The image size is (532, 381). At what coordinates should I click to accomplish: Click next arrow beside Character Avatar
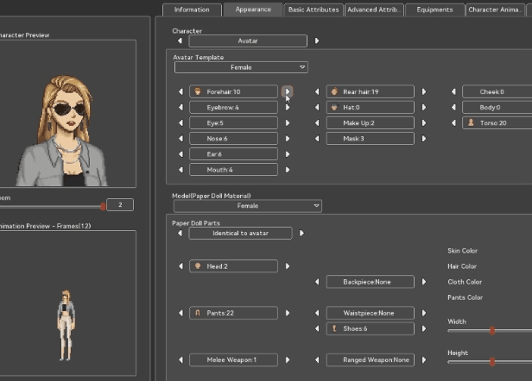[317, 41]
